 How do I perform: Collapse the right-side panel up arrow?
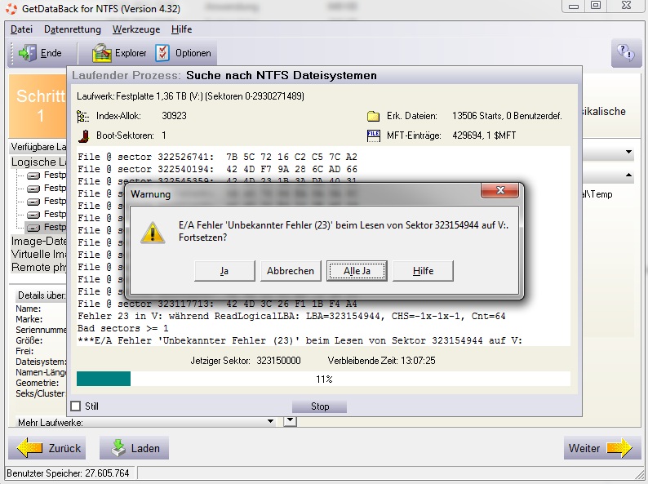click(628, 175)
